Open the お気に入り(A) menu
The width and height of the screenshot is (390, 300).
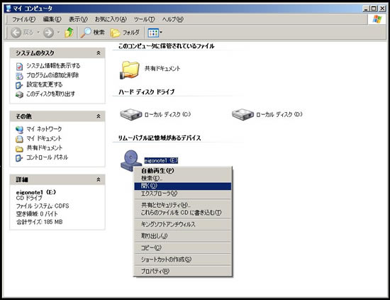point(111,19)
